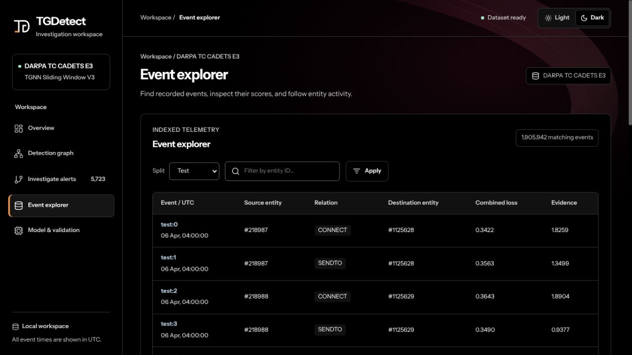Open Model & validation page

point(61,231)
